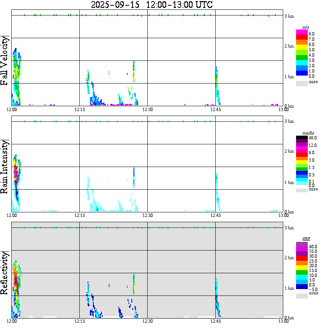This screenshot has height=328, width=321.
Task: Select the orange swatch in the m/s legend
Action: 302,42
